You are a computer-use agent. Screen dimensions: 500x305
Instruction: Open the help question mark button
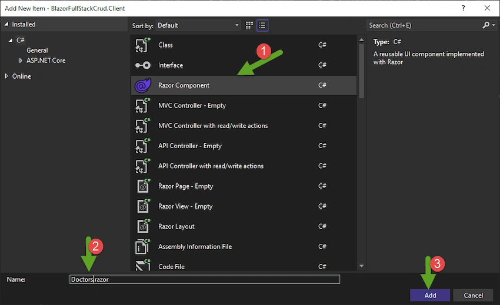[464, 8]
